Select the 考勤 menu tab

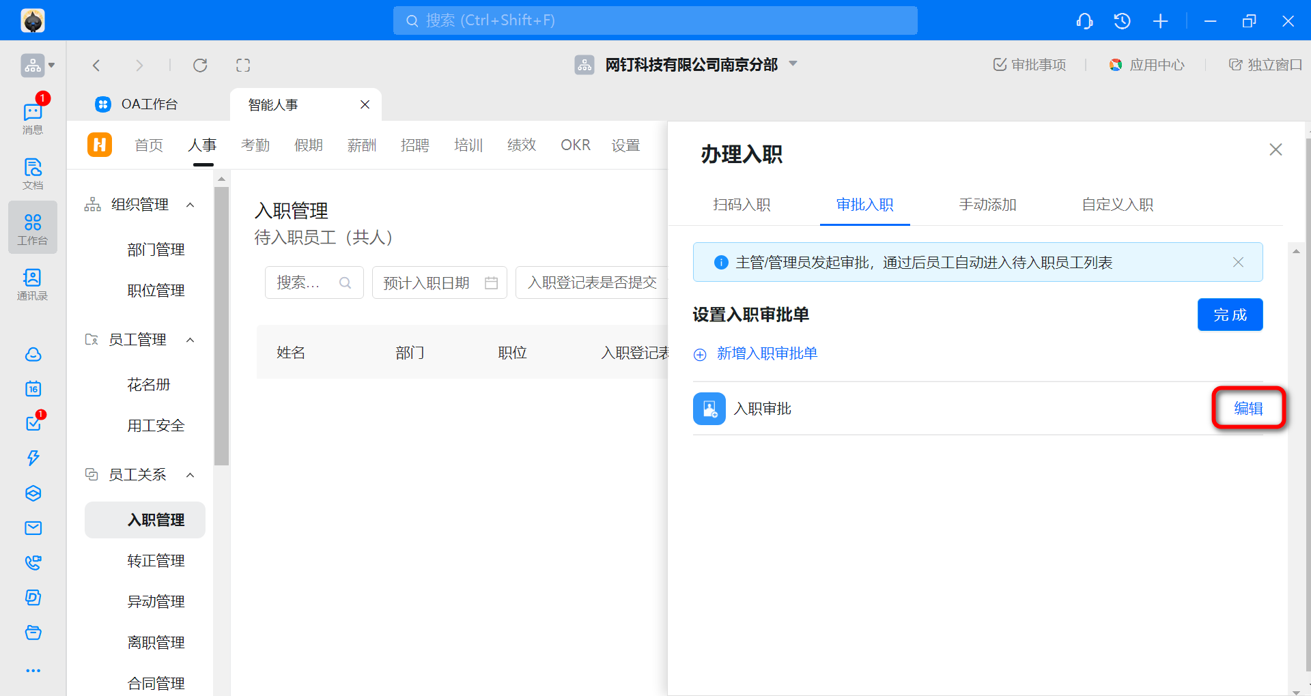(255, 145)
